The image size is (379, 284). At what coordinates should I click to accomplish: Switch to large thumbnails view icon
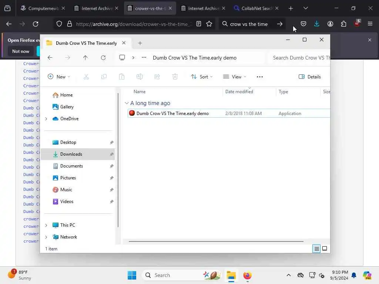coord(325,248)
